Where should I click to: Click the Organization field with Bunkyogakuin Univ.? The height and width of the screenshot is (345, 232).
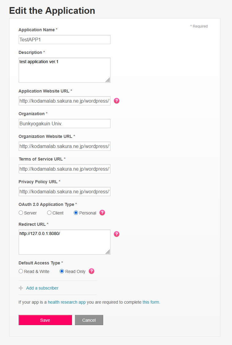coord(64,123)
